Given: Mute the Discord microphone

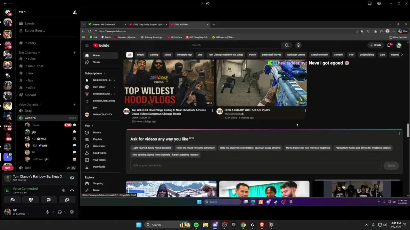Looking at the screenshot, I should tap(47, 212).
